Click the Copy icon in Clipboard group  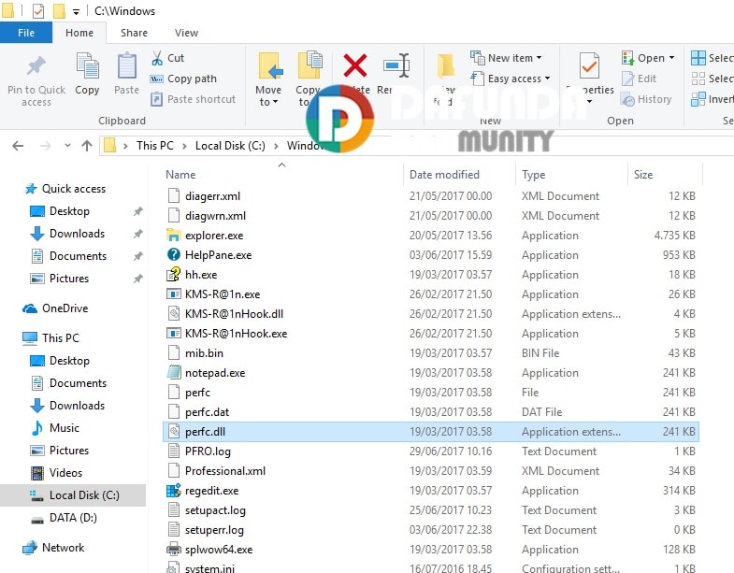(87, 67)
